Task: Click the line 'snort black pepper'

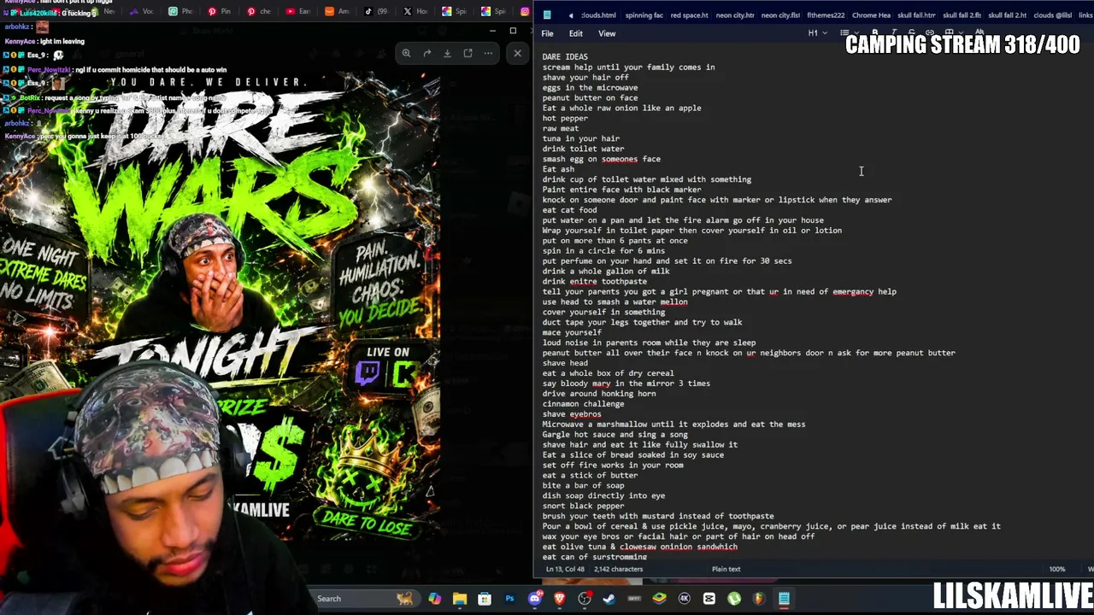Action: click(x=583, y=507)
